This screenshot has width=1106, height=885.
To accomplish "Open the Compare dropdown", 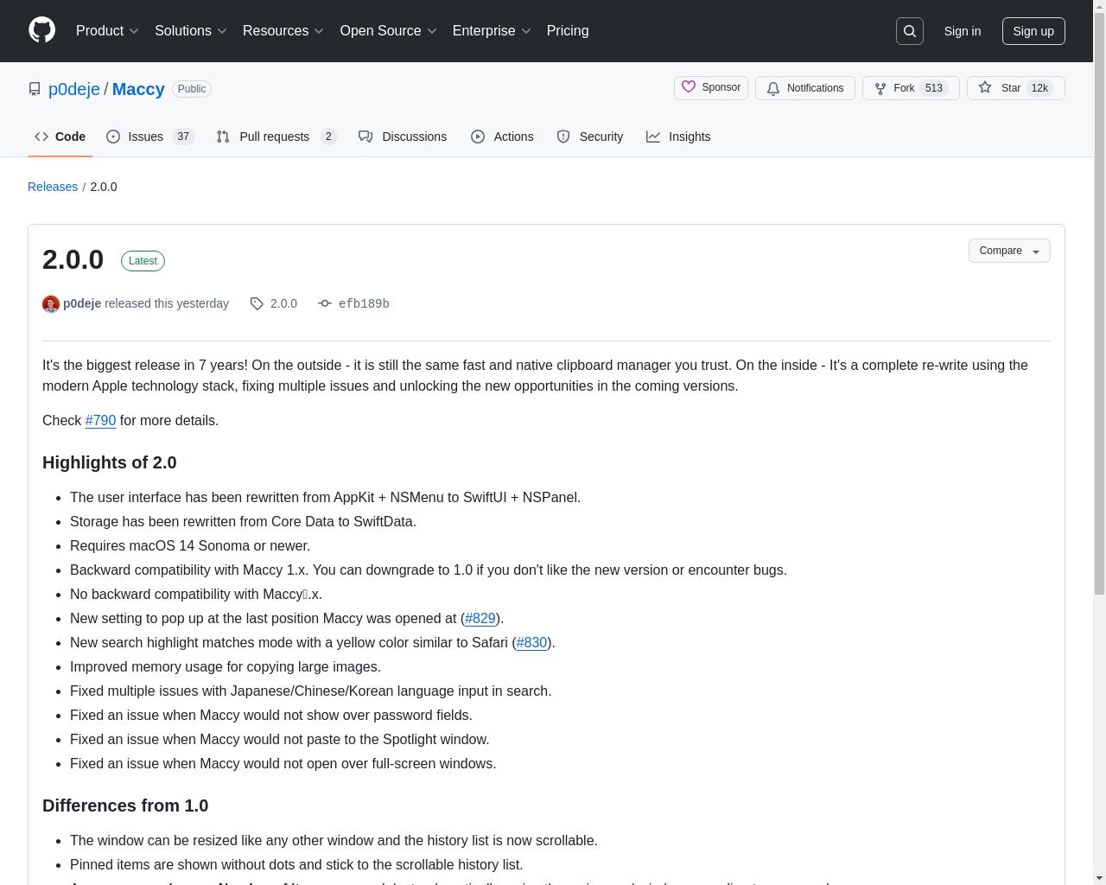I will coord(1009,251).
